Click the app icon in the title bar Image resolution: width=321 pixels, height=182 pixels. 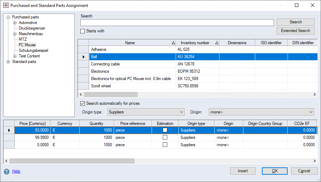click(6, 6)
